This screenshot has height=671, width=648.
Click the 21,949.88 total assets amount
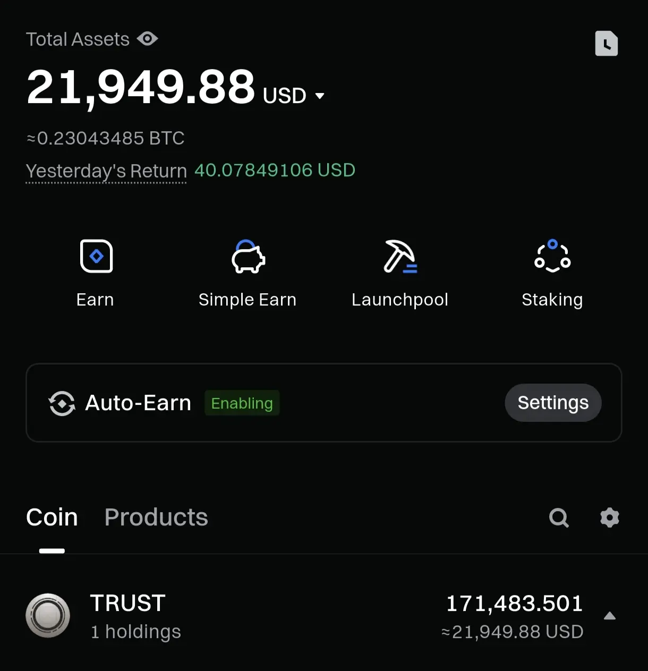[x=141, y=87]
